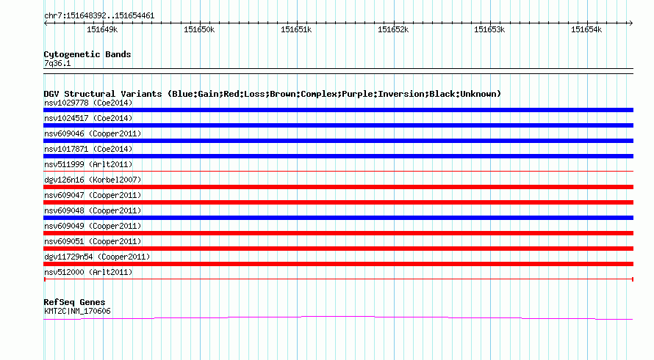Select the Cytogenetic Bands track title
Screen dimensions: 654x360
click(87, 54)
